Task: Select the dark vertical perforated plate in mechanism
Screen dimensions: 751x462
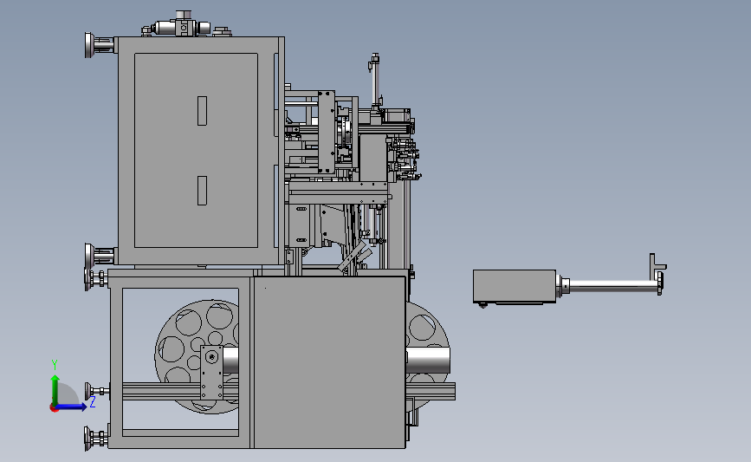Action: tap(327, 133)
